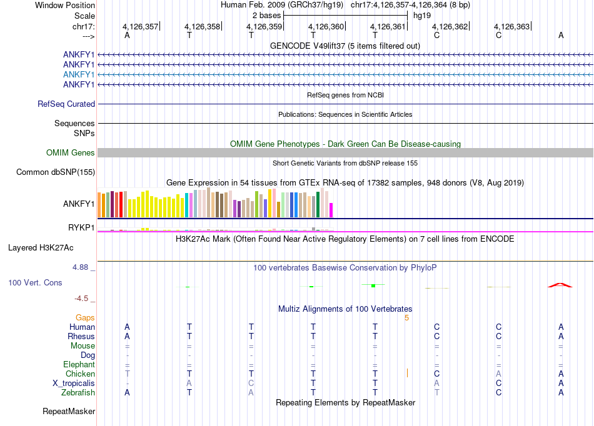Click the Human Feb. 2009 (GRCh37/hg19) title
The image size is (594, 426).
pyautogui.click(x=282, y=5)
